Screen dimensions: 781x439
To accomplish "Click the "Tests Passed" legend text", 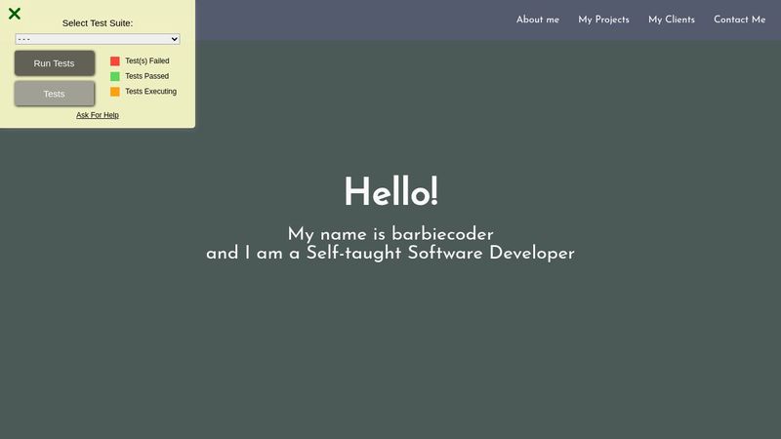I will pos(146,76).
